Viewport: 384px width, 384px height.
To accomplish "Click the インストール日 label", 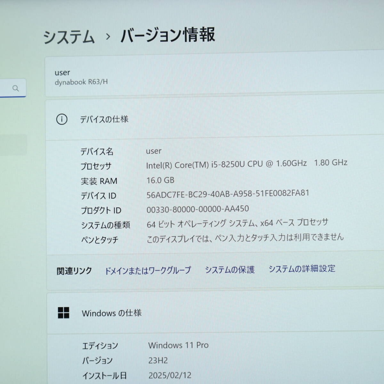I will [x=105, y=375].
